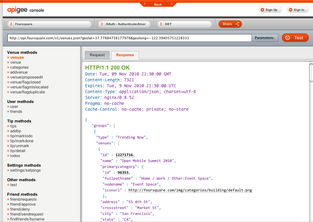Select the Response tab

coord(125,55)
